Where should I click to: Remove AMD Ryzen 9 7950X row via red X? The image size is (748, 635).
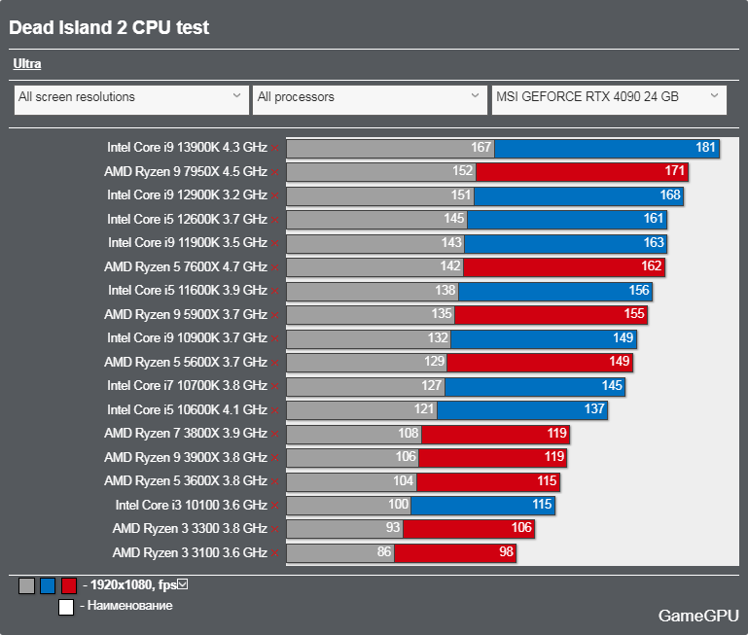pyautogui.click(x=274, y=172)
